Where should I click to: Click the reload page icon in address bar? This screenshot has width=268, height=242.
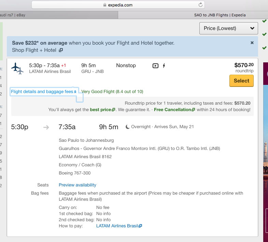pyautogui.click(x=200, y=5)
